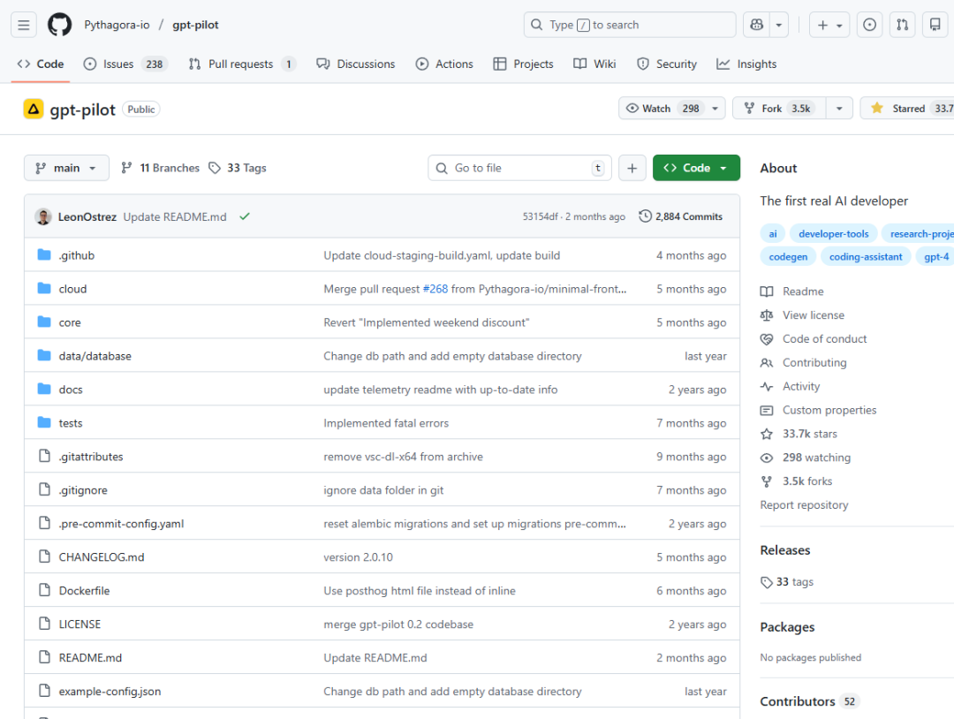Open the Copilot chat icon

[756, 25]
